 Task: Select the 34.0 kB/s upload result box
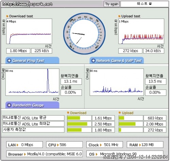point(154,51)
